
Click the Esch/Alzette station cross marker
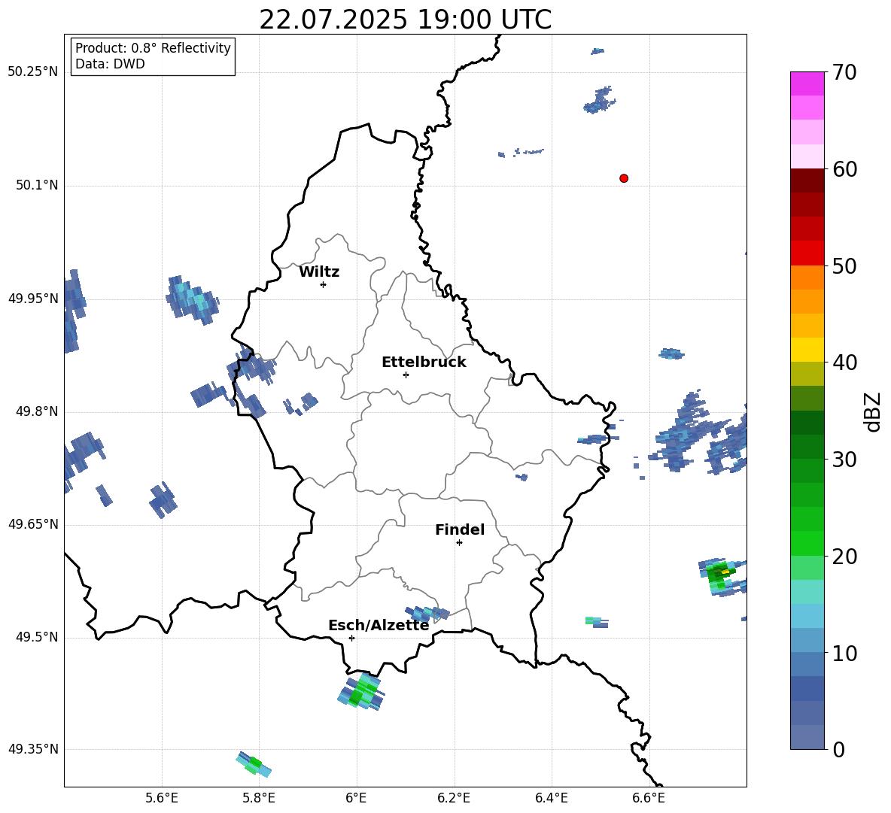point(351,638)
